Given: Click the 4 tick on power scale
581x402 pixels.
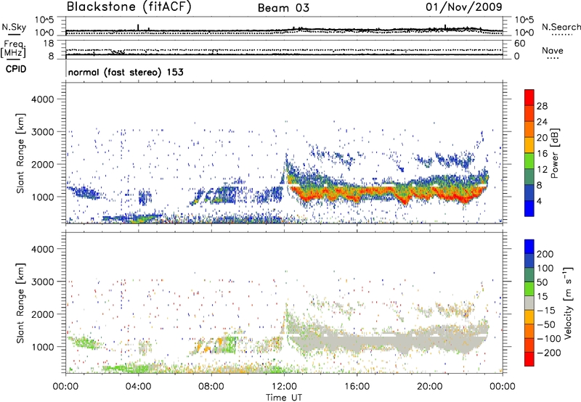Looking at the screenshot, I should [539, 201].
